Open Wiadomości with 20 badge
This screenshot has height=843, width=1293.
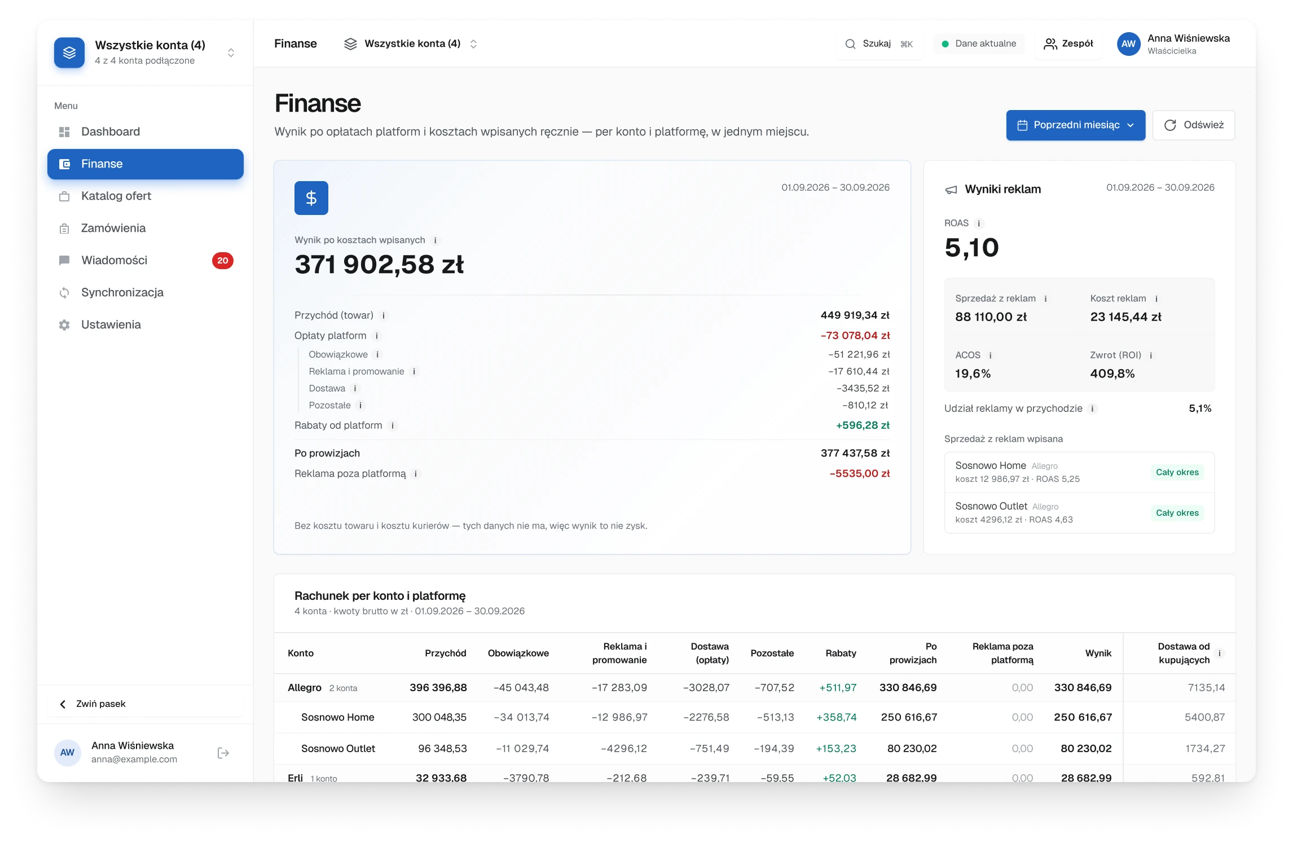(x=145, y=260)
